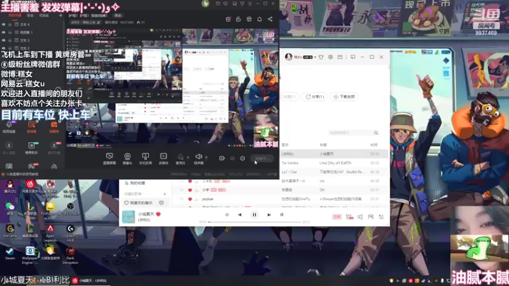Screen dimensions: 509x286
Task: Toggle play mode loop icon in music player
Action: (227, 215)
